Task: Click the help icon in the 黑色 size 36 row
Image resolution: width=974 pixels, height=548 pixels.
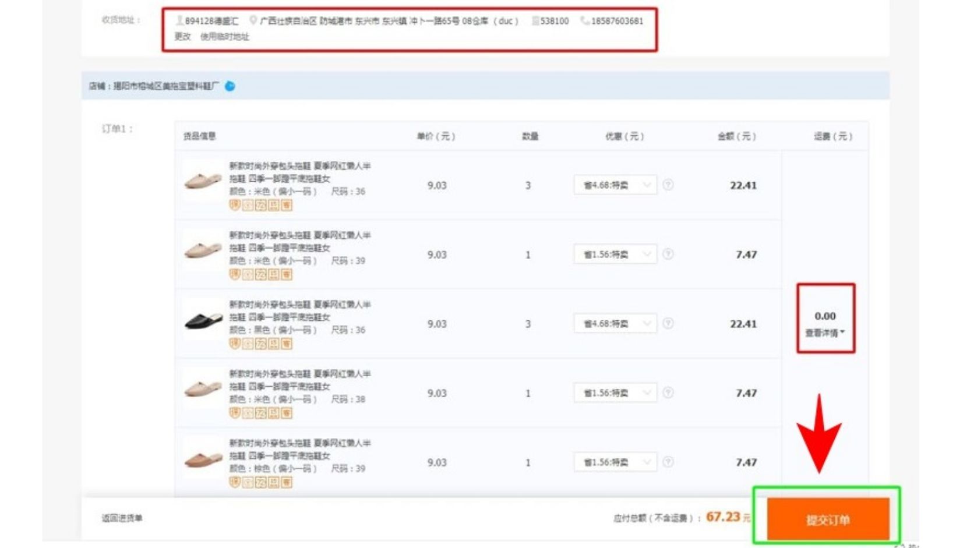Action: [668, 323]
